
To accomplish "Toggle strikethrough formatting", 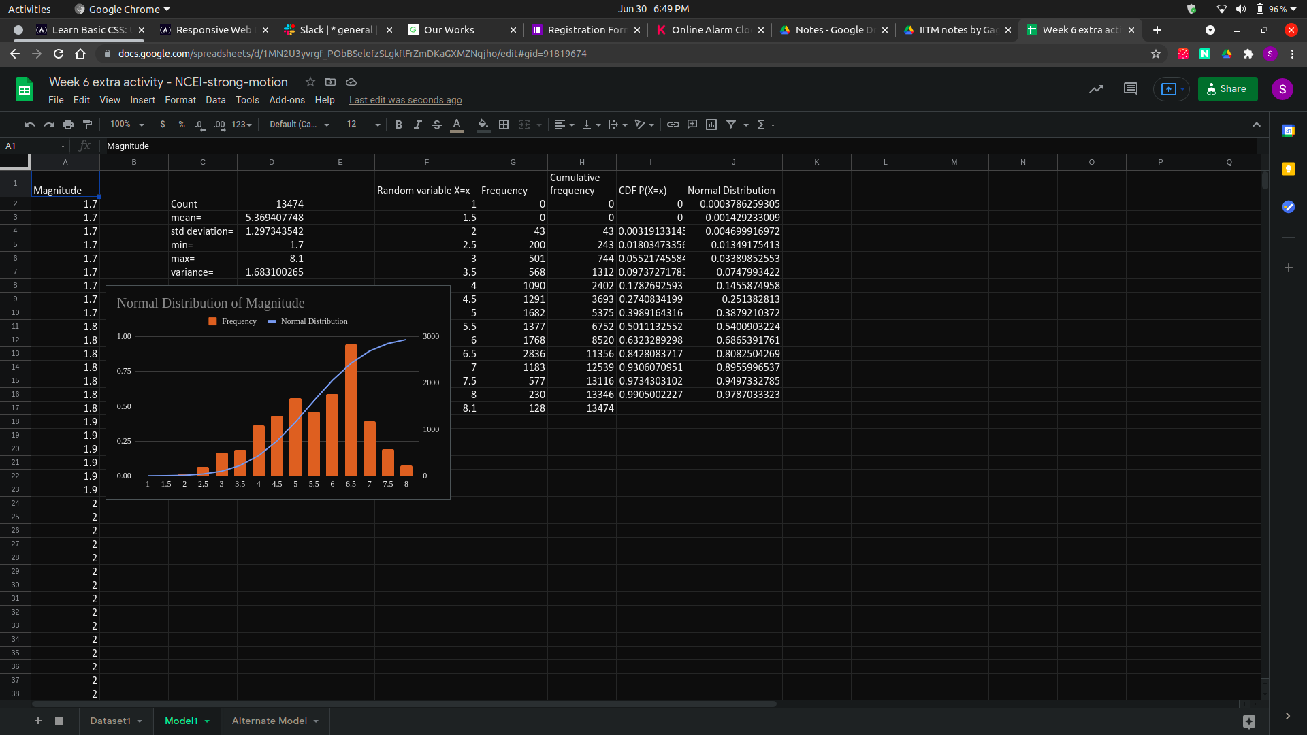I will pyautogui.click(x=437, y=125).
